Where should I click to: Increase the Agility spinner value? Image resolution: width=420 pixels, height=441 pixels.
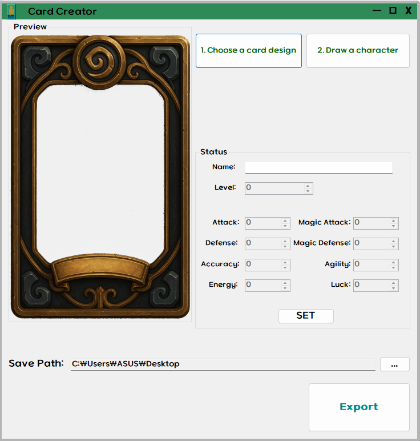click(x=394, y=262)
